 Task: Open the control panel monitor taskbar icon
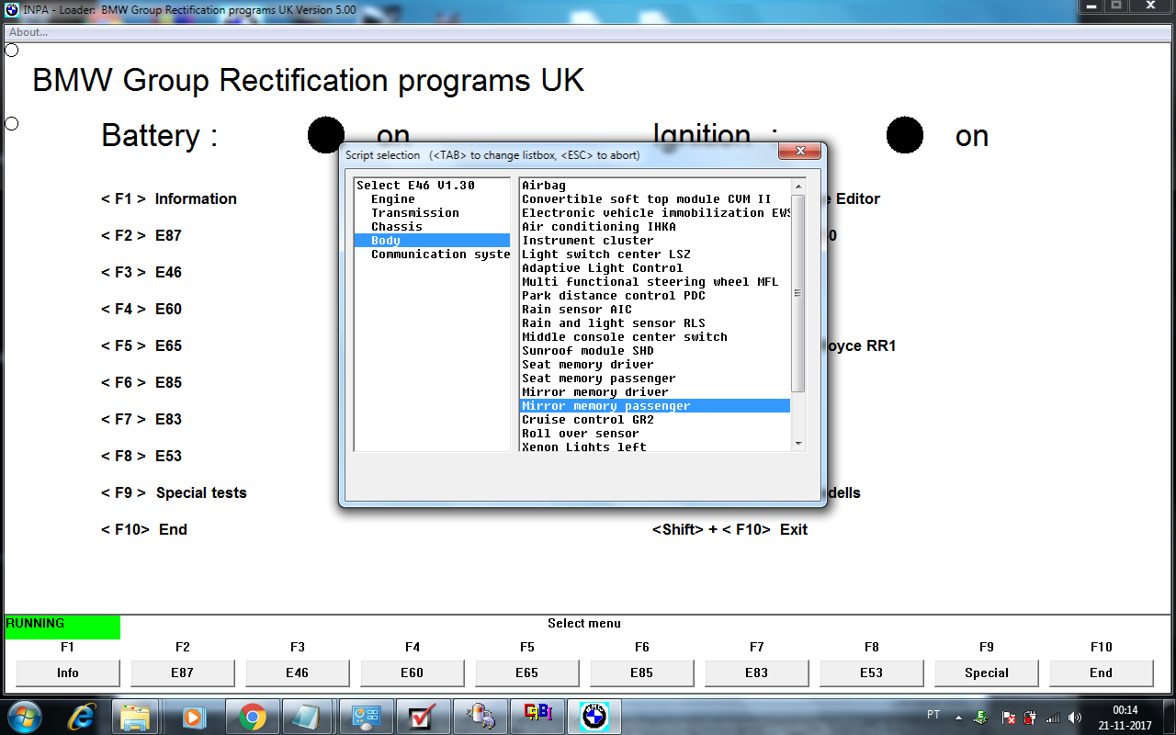[x=366, y=717]
